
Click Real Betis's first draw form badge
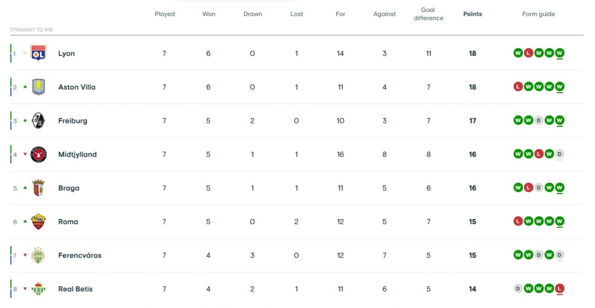pyautogui.click(x=518, y=289)
